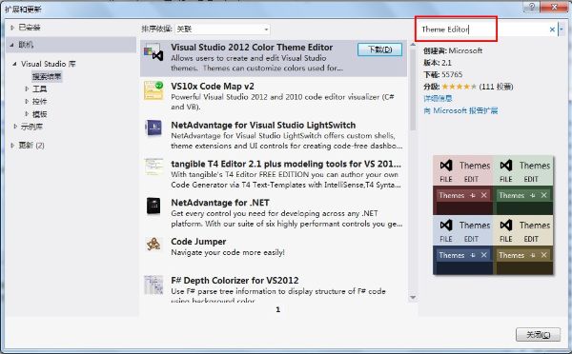Click the download count 55765 text
This screenshot has width=572, height=354.
click(x=452, y=74)
